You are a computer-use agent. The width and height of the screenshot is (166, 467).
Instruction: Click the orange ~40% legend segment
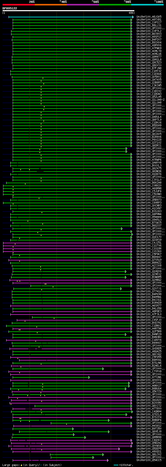(51, 5)
